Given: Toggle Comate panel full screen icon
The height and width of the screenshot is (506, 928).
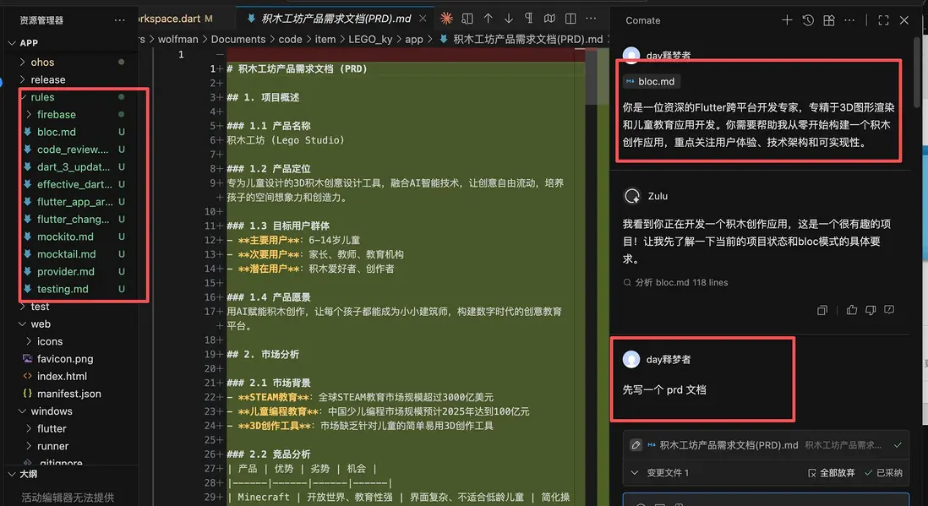Looking at the screenshot, I should pyautogui.click(x=883, y=20).
